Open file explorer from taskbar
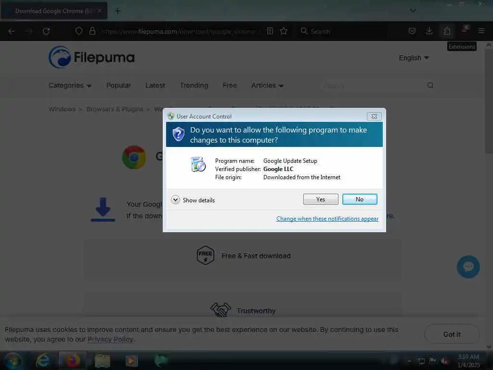Viewport: 493px width, 370px height. [102, 361]
